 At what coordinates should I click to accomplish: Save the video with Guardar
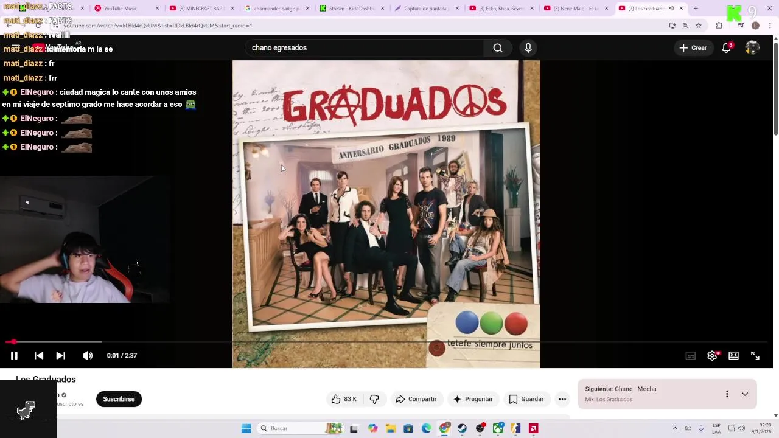(x=526, y=399)
